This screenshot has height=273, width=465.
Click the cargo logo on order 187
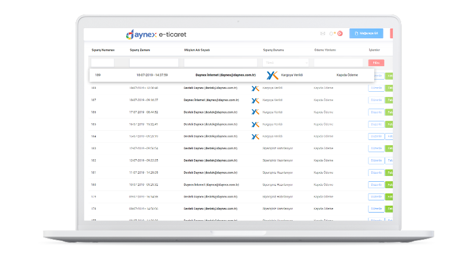[255, 100]
